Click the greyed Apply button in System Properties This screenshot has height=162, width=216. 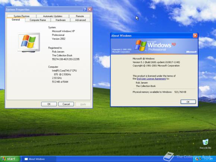click(83, 104)
